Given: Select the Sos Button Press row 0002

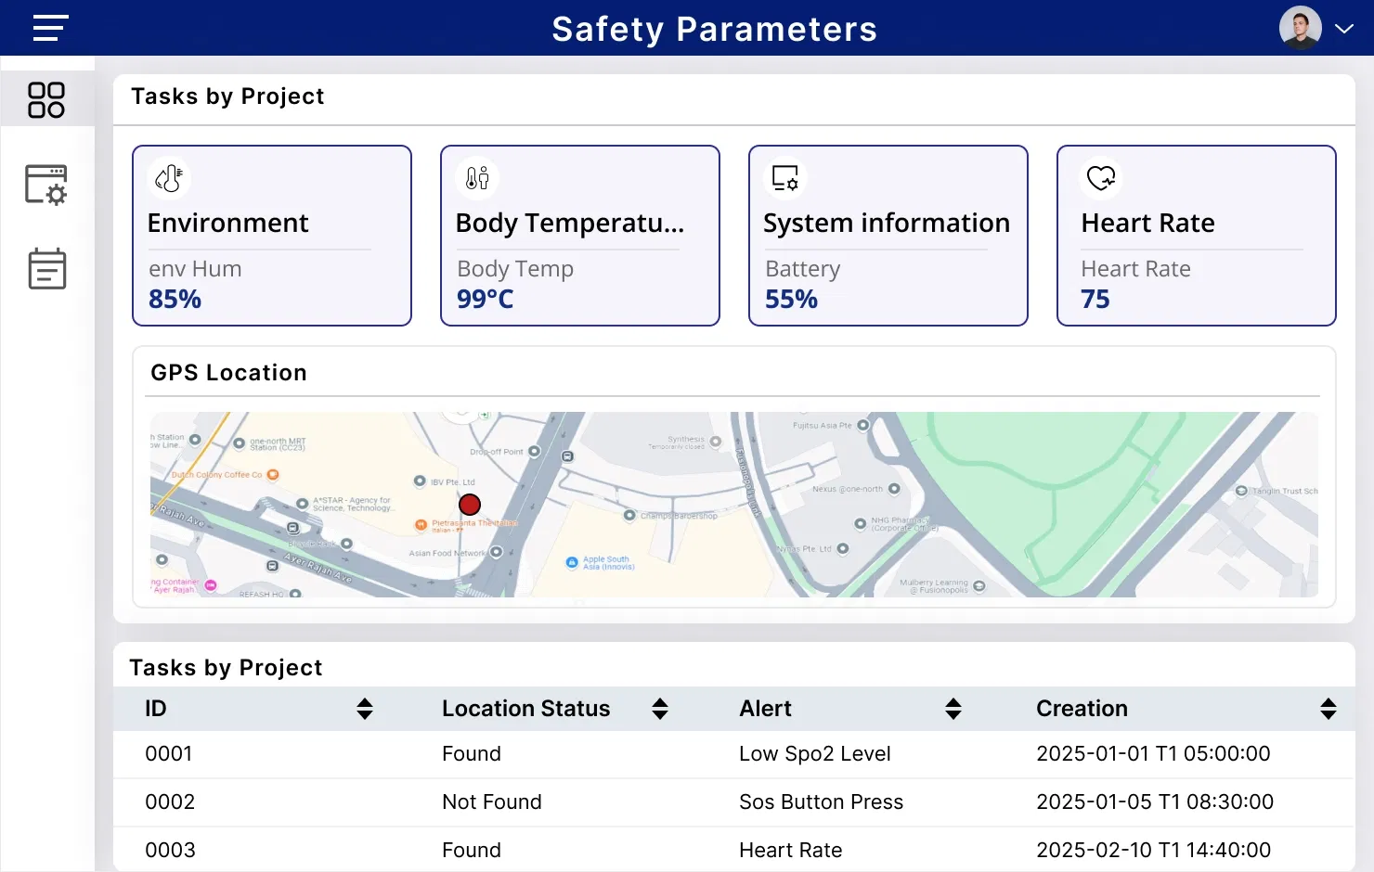Looking at the screenshot, I should point(821,801).
